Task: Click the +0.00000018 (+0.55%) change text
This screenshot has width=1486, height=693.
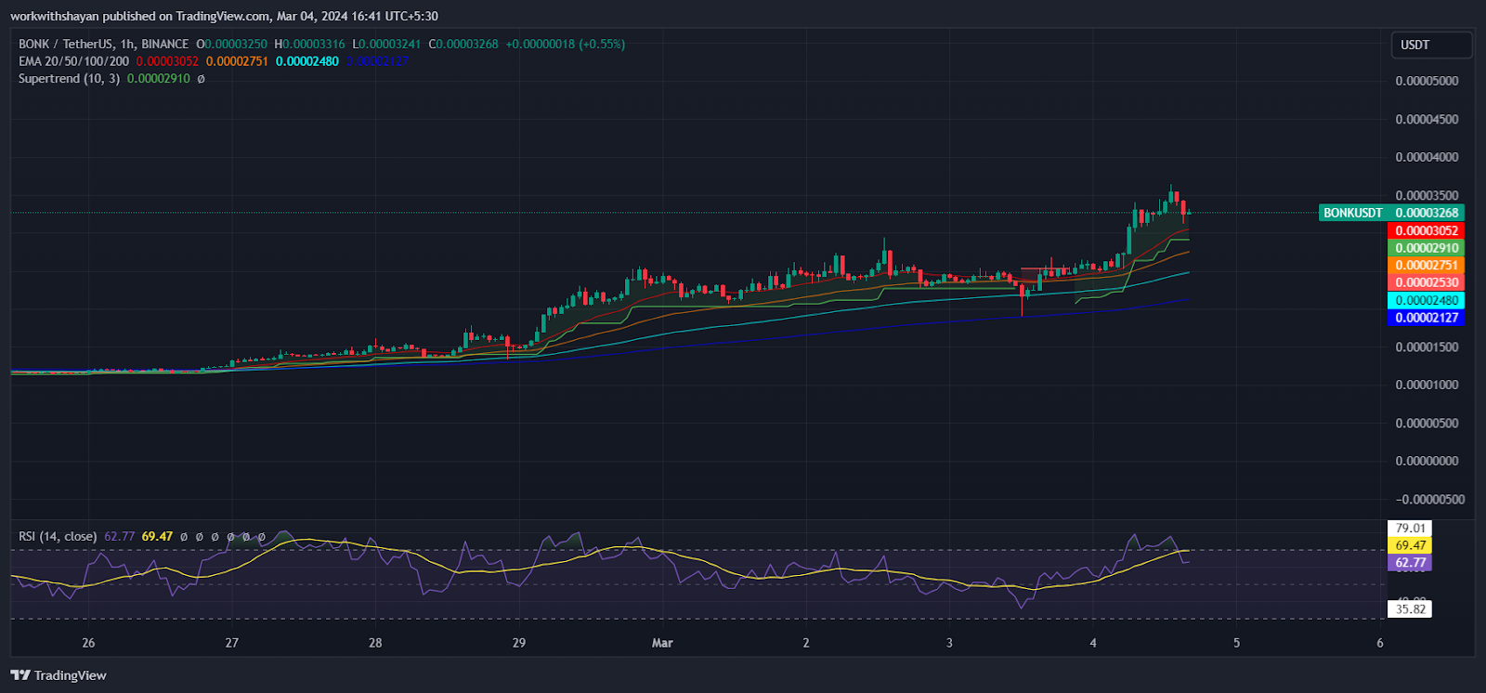Action: pos(565,44)
